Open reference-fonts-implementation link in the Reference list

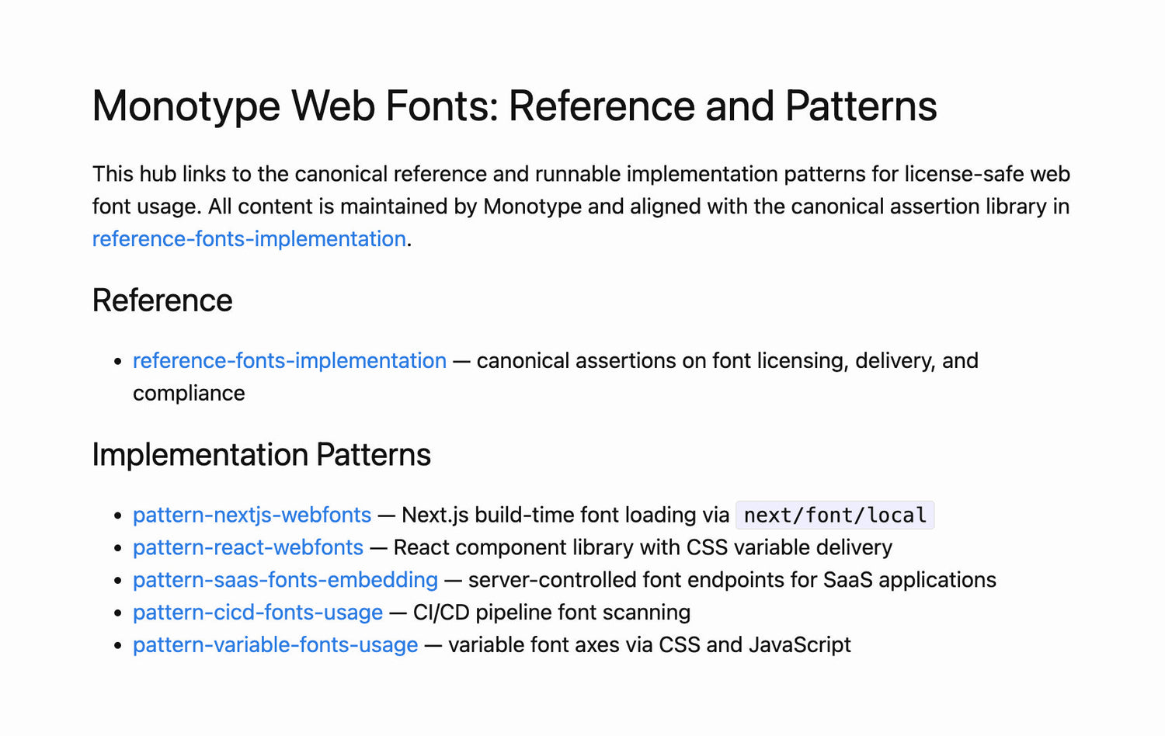pyautogui.click(x=290, y=361)
